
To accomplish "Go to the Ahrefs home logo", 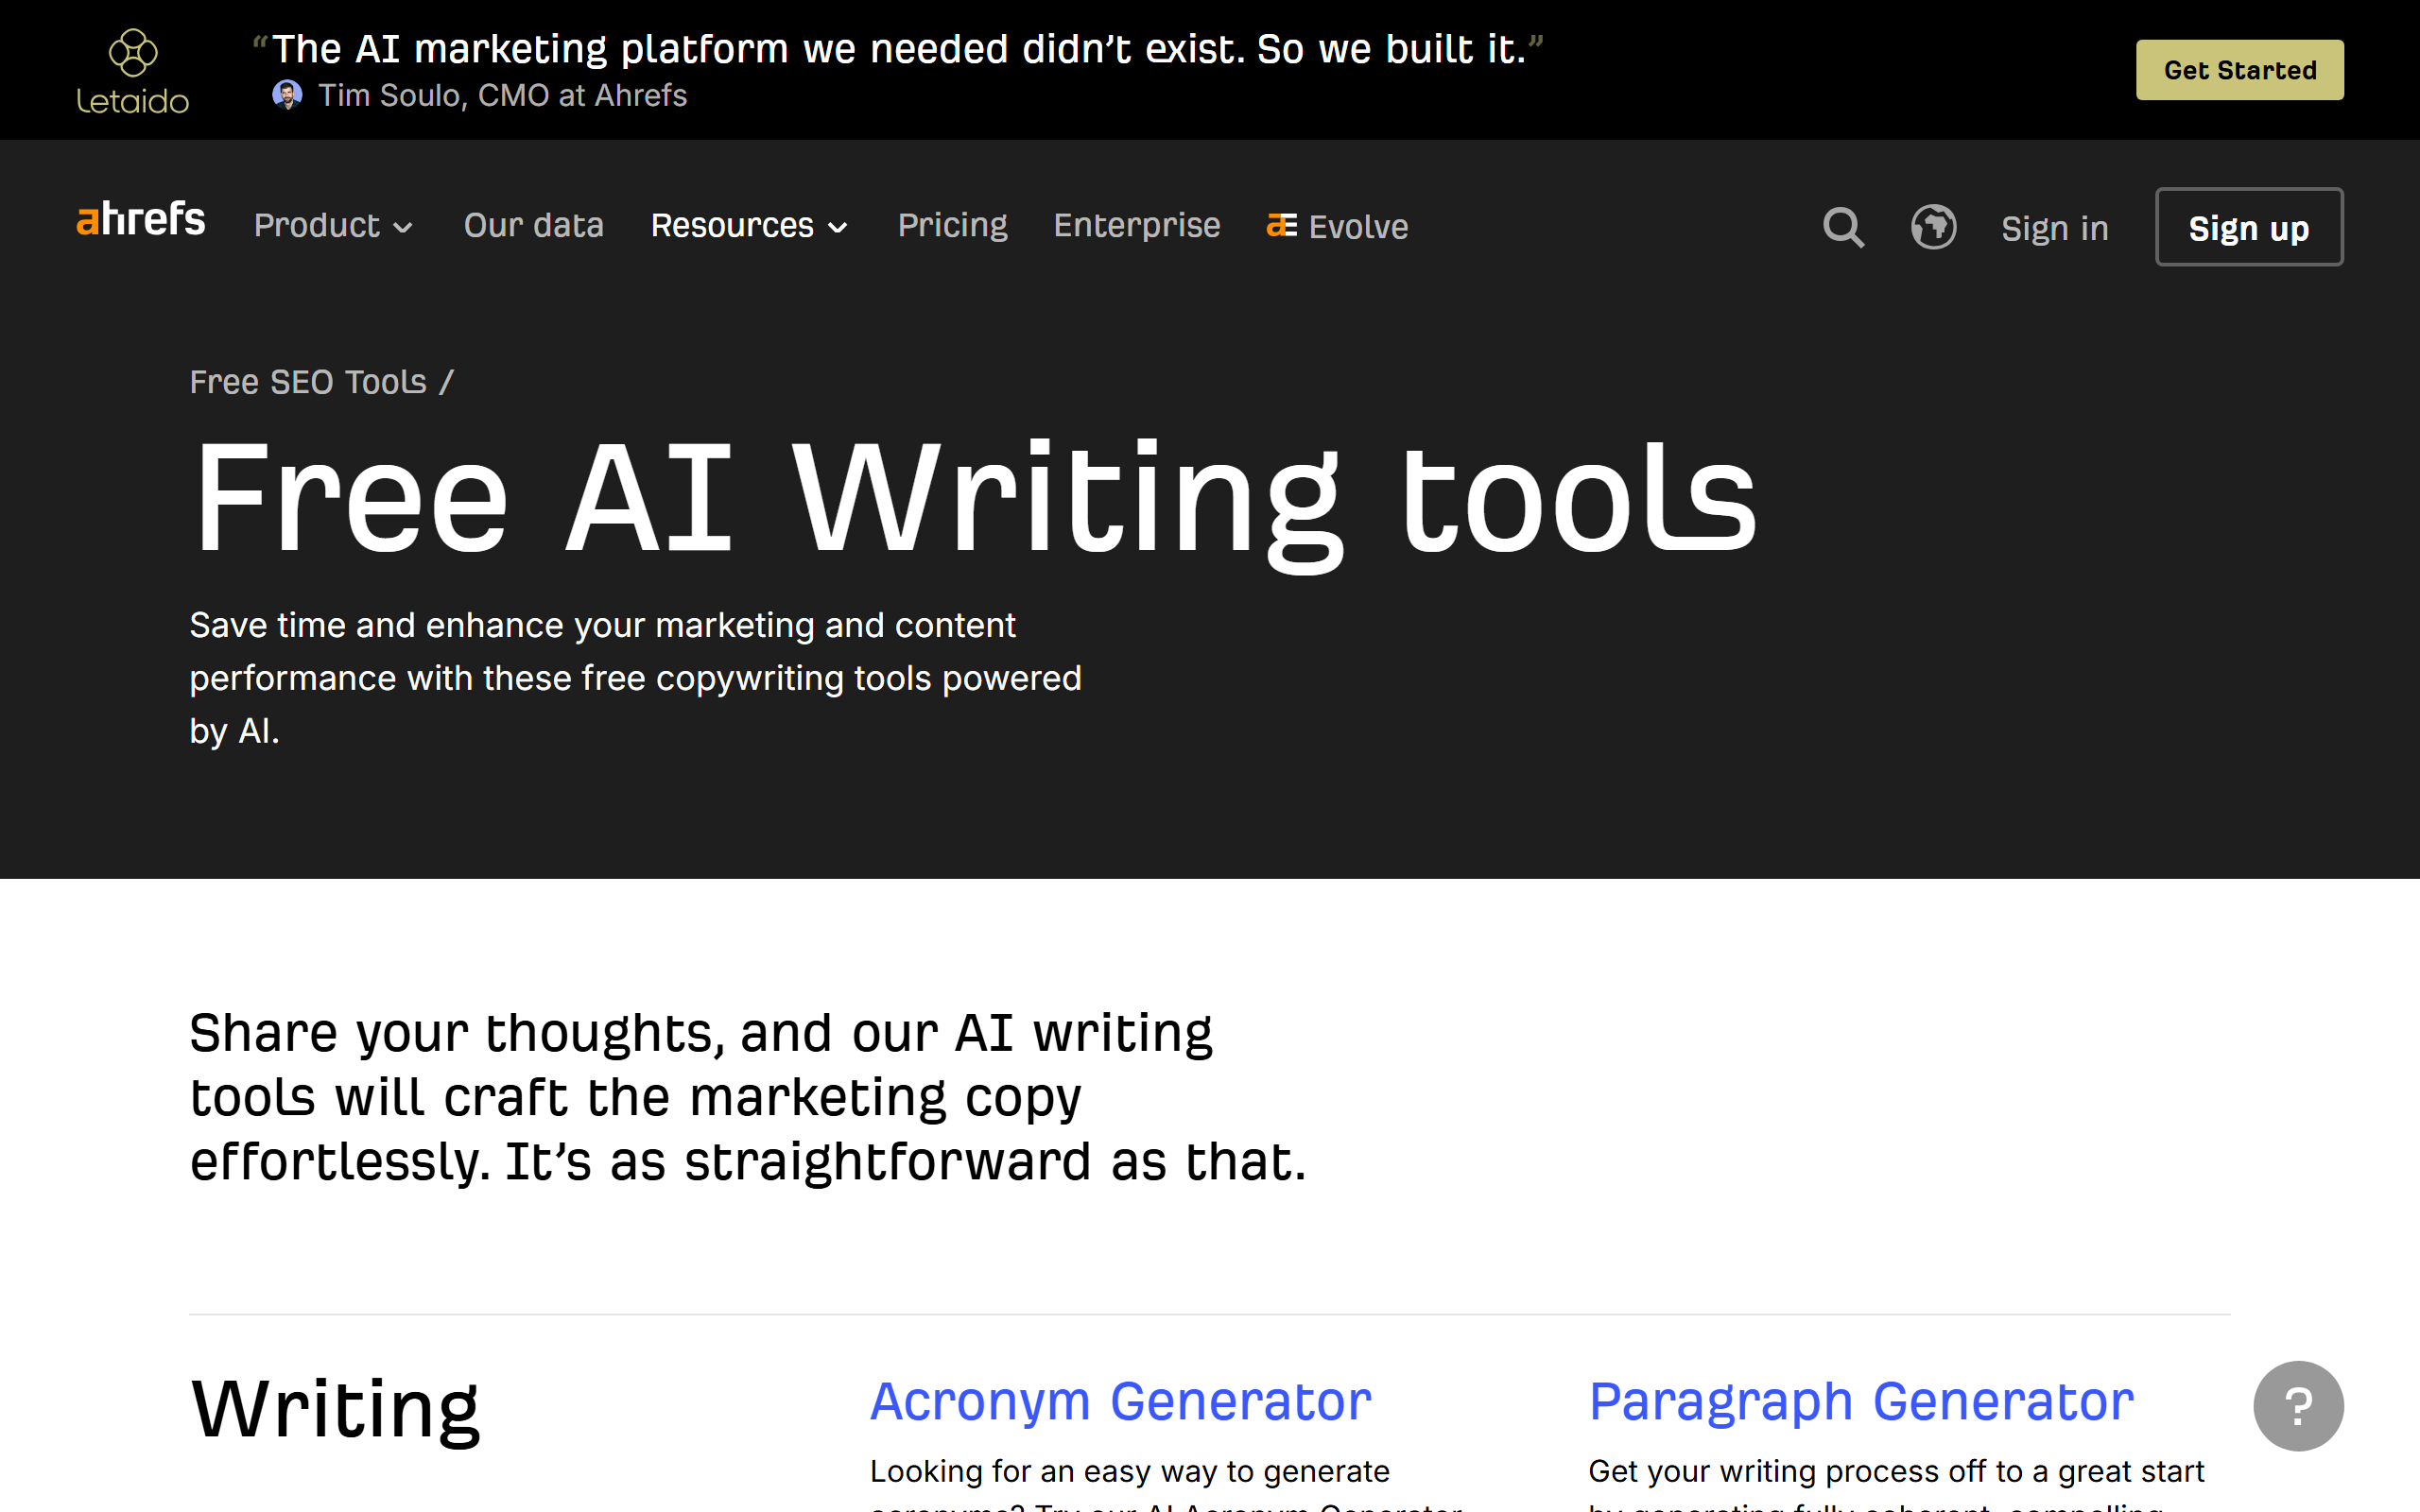I will click(141, 220).
